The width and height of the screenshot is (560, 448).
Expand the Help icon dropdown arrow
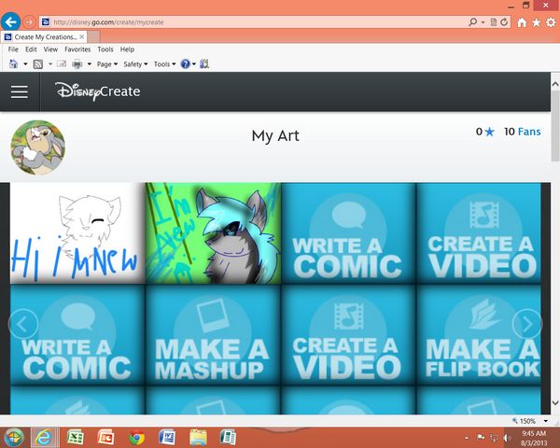click(x=194, y=64)
